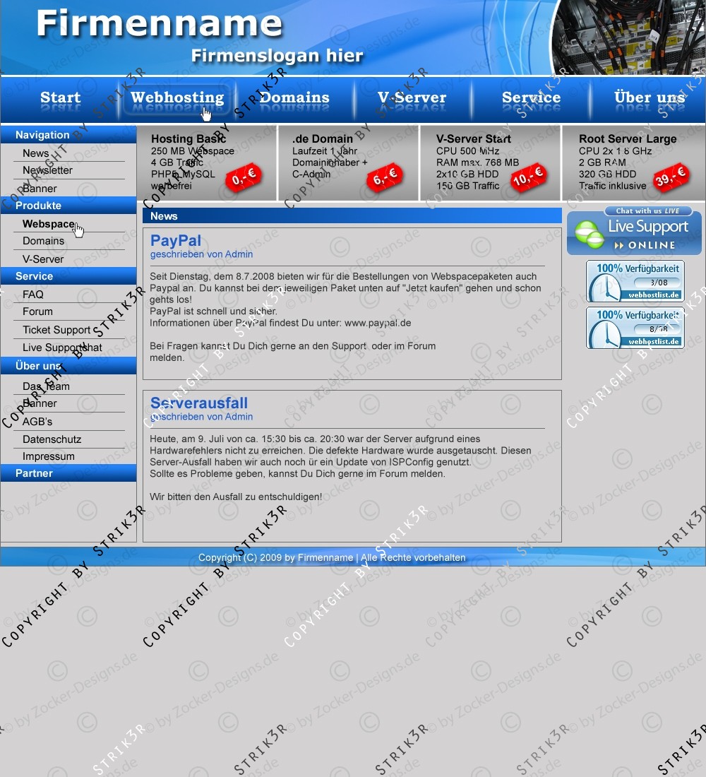Open the Serverausfall news headline
Screen dimensions: 706x777
199,403
